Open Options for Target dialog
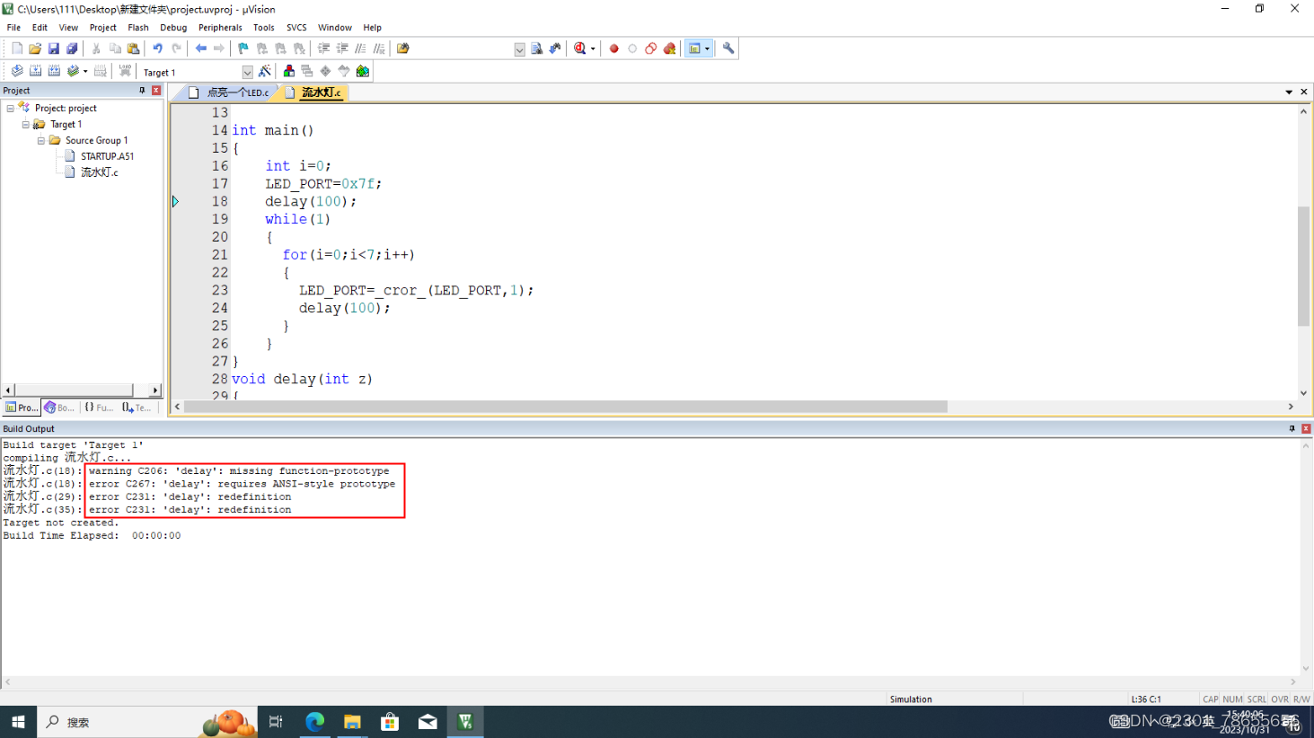The width and height of the screenshot is (1314, 738). click(263, 71)
